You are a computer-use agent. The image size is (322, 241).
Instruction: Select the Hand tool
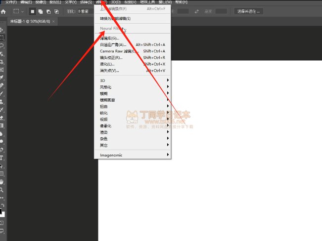tap(2, 182)
